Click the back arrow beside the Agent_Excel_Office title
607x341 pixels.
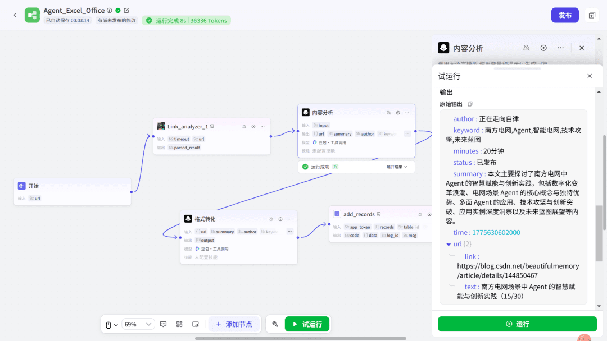[15, 15]
